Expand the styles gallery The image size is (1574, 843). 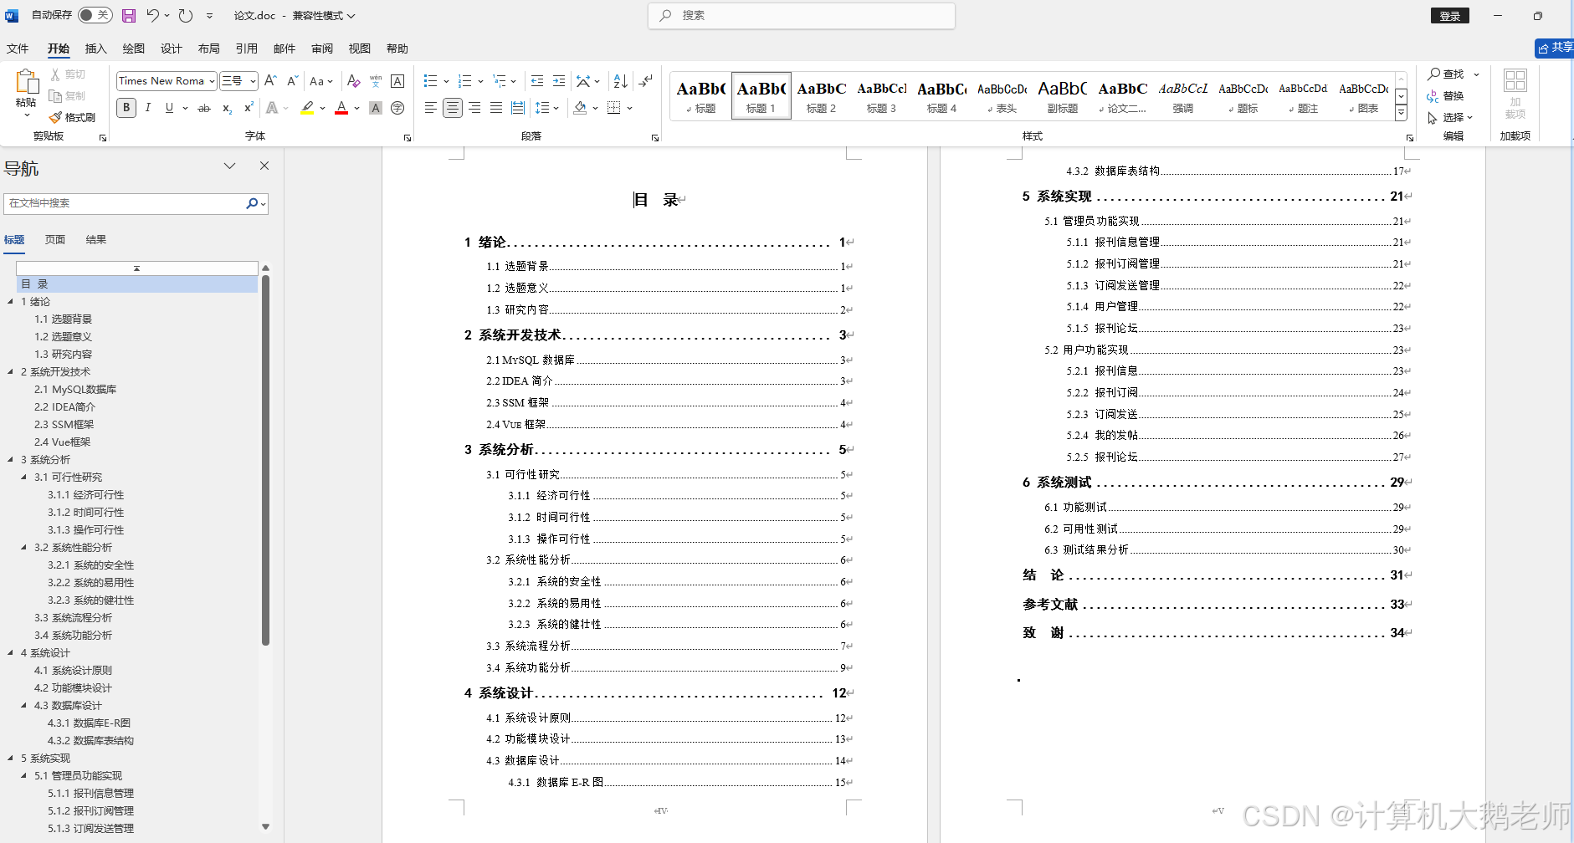(x=1401, y=113)
